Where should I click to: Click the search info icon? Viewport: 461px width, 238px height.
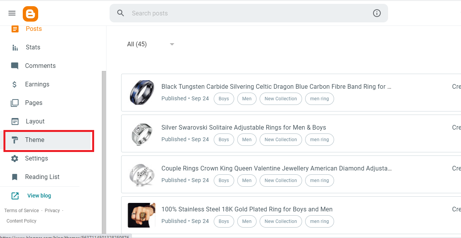tap(377, 13)
